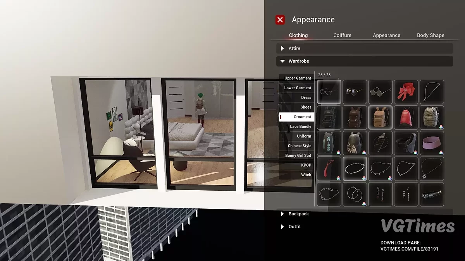Image resolution: width=465 pixels, height=261 pixels.
Task: Open the Body Shape tab
Action: [x=431, y=35]
